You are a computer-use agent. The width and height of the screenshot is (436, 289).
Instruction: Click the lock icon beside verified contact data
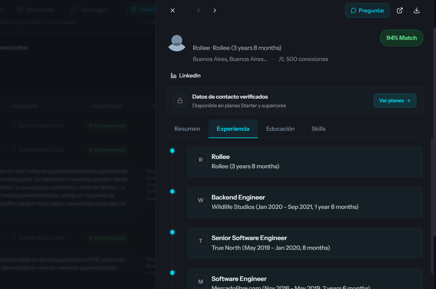(x=180, y=101)
